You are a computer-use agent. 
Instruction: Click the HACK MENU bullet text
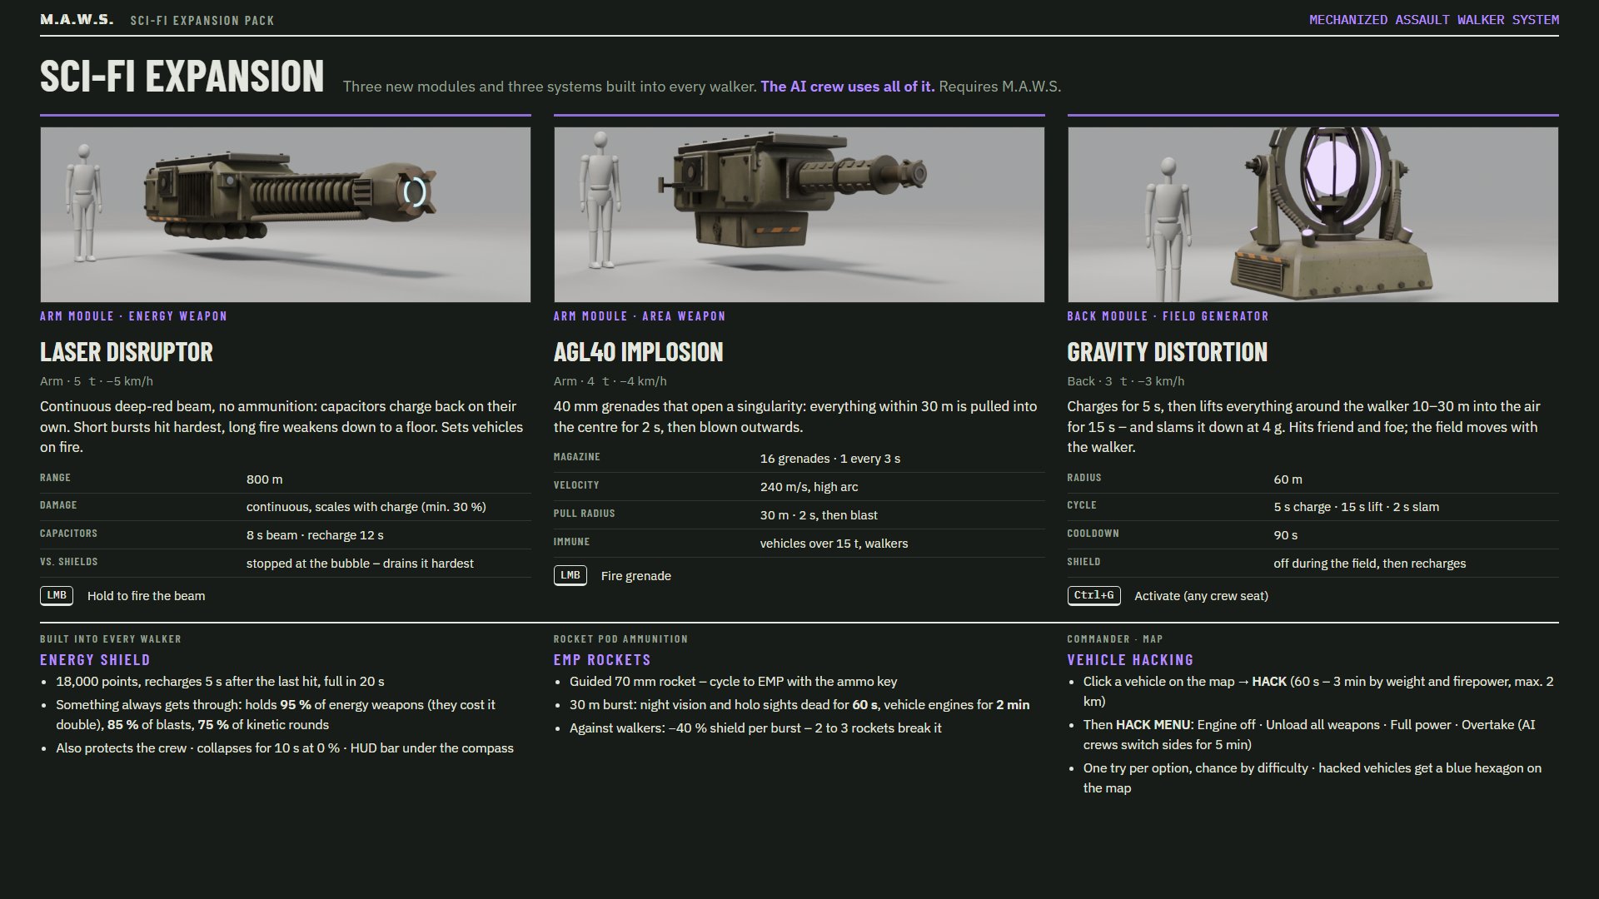1309,735
